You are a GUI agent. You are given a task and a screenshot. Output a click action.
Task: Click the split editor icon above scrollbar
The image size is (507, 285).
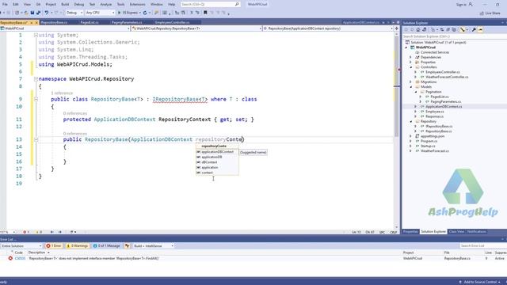tap(397, 28)
